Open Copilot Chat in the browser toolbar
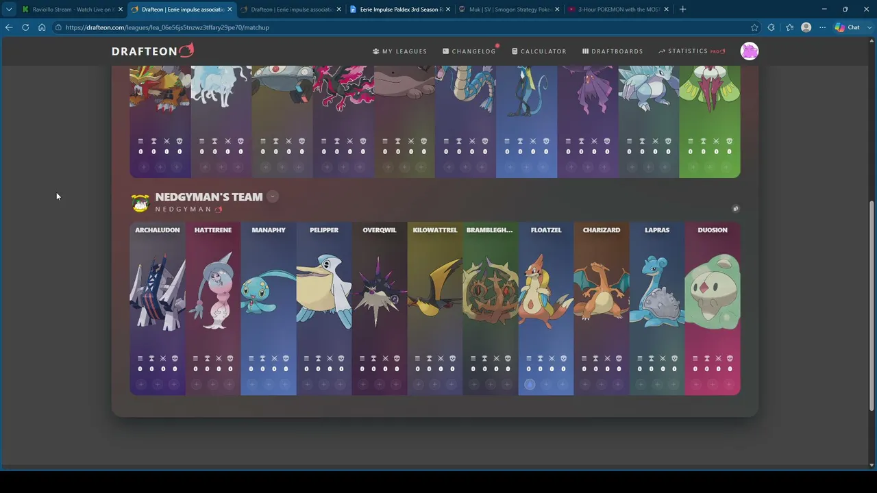The height and width of the screenshot is (493, 877). [848, 27]
